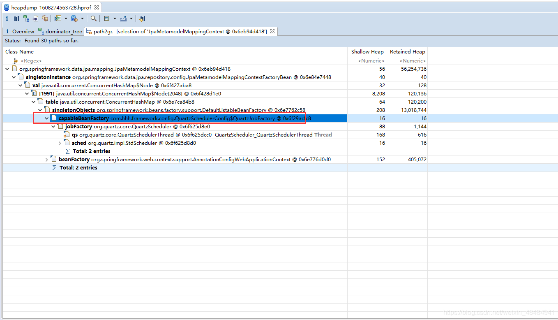Select the path2gc tab
Viewport: 558px width, 320px height.
(181, 31)
